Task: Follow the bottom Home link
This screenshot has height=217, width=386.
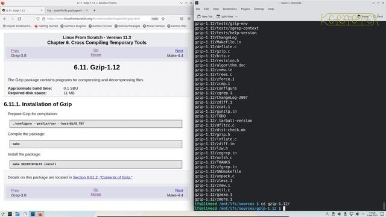Action: [96, 194]
